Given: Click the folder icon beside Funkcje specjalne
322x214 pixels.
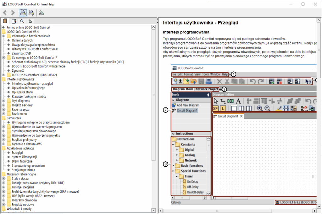Looking at the screenshot, I should click(x=8, y=187).
